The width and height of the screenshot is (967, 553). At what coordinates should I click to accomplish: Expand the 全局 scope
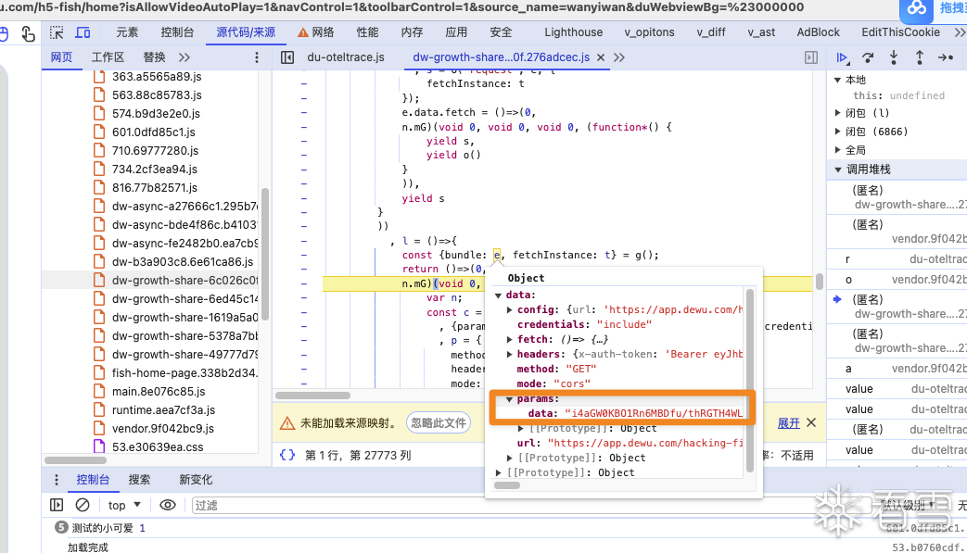tap(837, 150)
